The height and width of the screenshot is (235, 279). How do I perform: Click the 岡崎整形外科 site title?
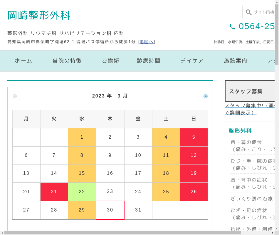click(x=39, y=15)
